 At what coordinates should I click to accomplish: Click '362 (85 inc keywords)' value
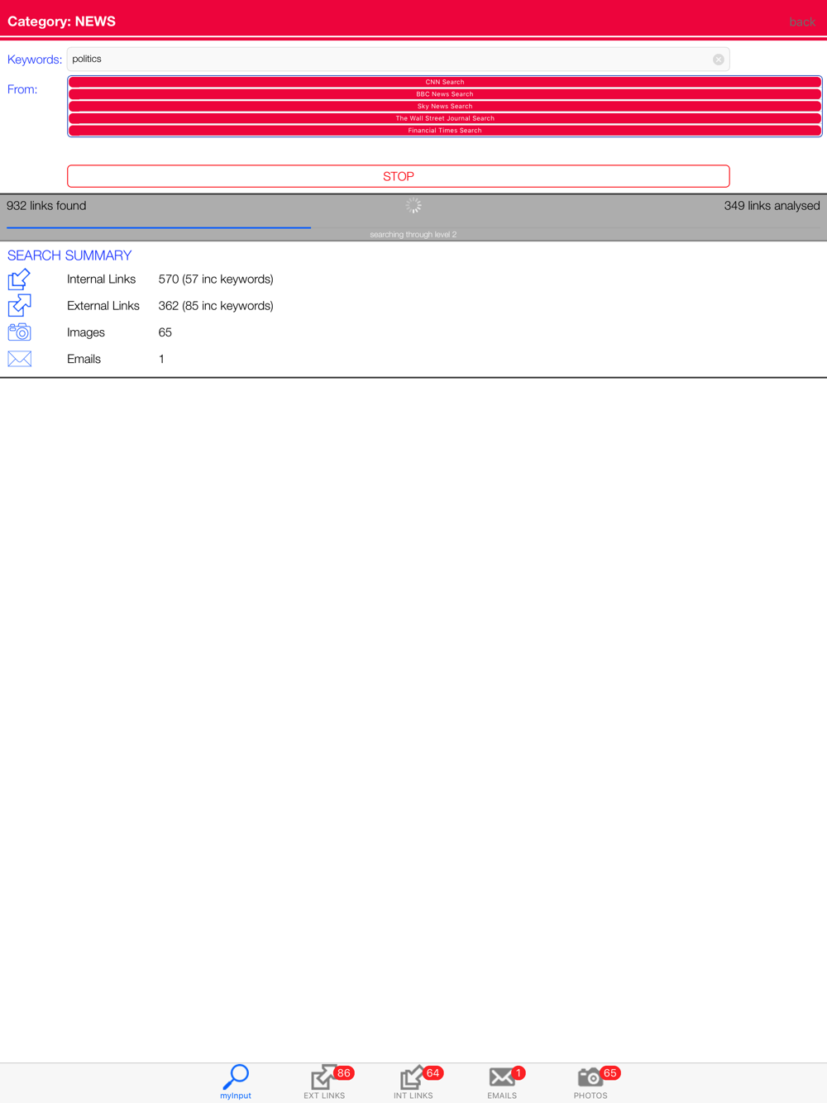click(216, 306)
